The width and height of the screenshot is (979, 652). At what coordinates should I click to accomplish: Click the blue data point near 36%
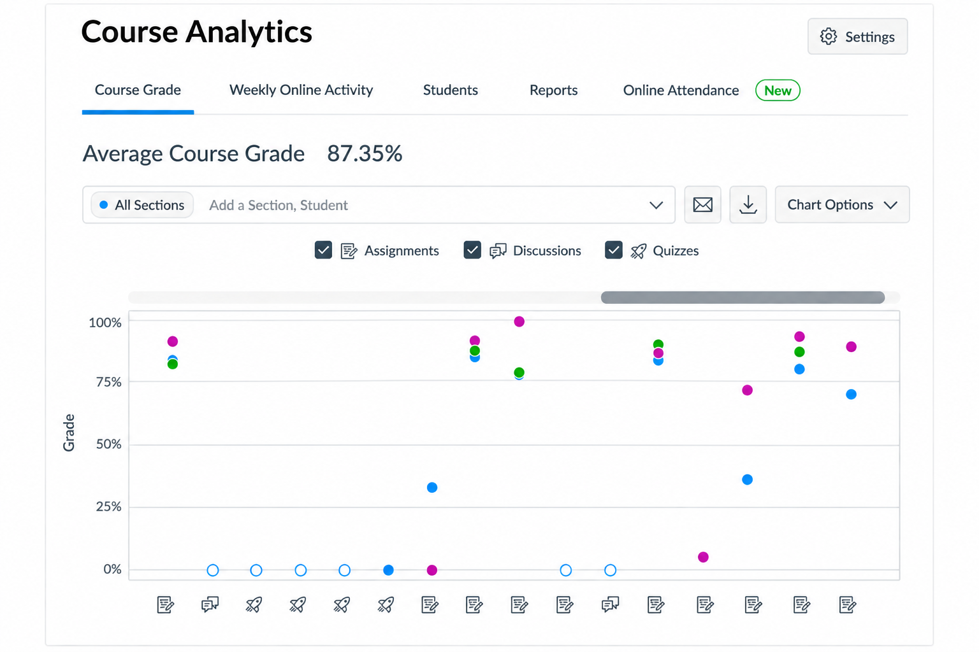(x=748, y=479)
